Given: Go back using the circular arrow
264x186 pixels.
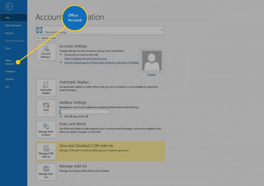Looking at the screenshot, I should (x=9, y=7).
